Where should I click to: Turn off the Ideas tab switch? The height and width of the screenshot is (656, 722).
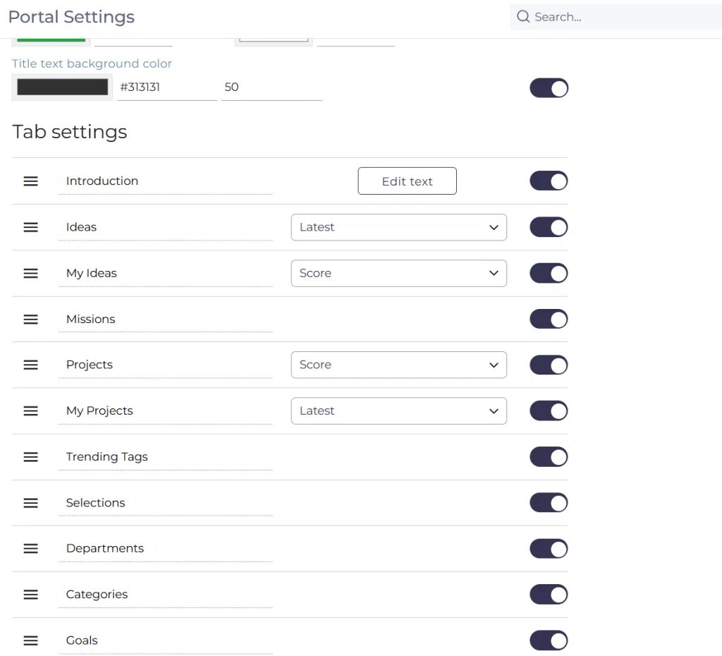tap(549, 227)
